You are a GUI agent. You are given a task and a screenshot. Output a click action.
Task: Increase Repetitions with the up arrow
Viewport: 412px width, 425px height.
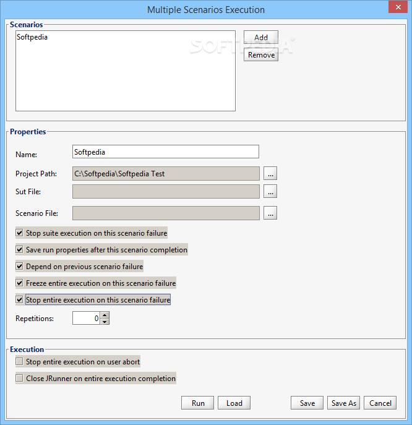[105, 315]
